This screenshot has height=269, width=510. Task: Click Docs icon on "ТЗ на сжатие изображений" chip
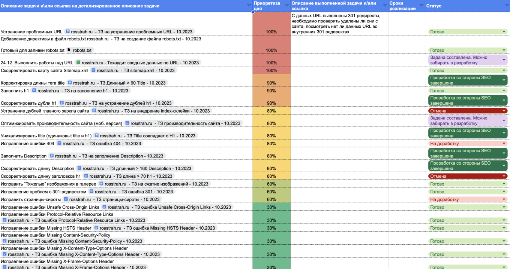click(x=101, y=184)
